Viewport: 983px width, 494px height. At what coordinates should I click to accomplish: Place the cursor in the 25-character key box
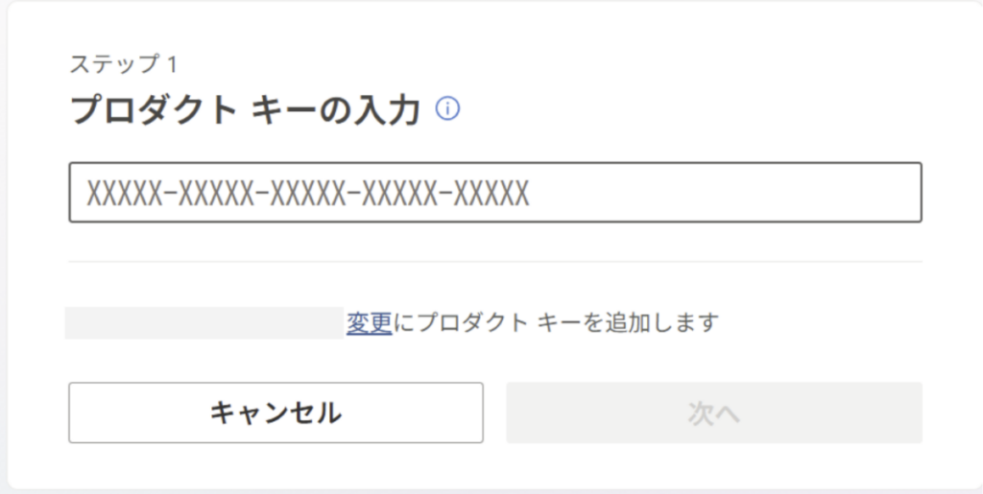click(x=494, y=193)
